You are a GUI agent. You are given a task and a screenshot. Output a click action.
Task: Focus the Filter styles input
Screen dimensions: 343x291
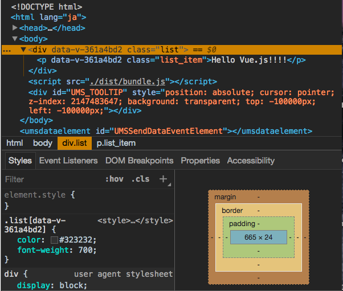(x=52, y=179)
